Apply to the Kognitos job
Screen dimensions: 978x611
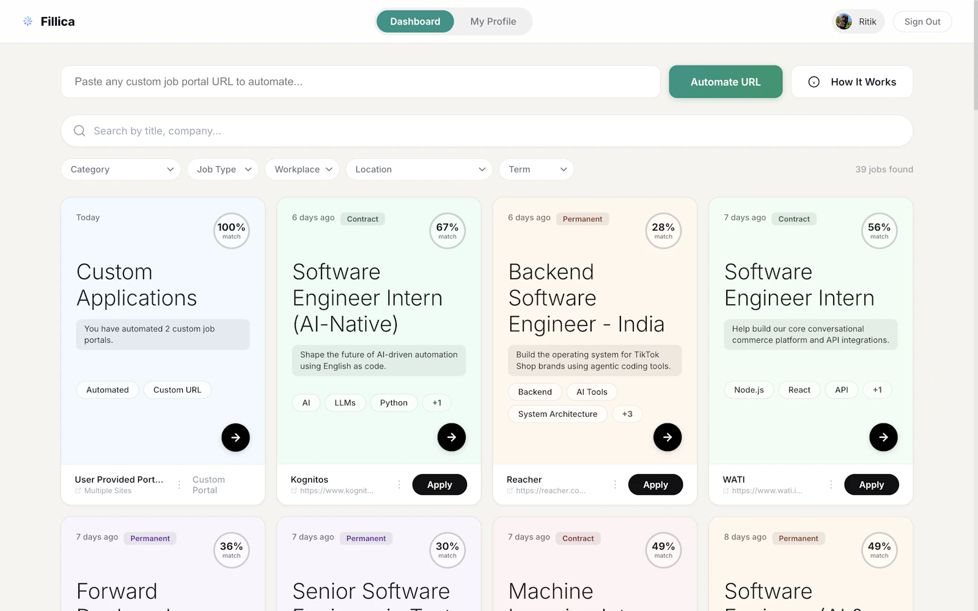click(x=439, y=485)
